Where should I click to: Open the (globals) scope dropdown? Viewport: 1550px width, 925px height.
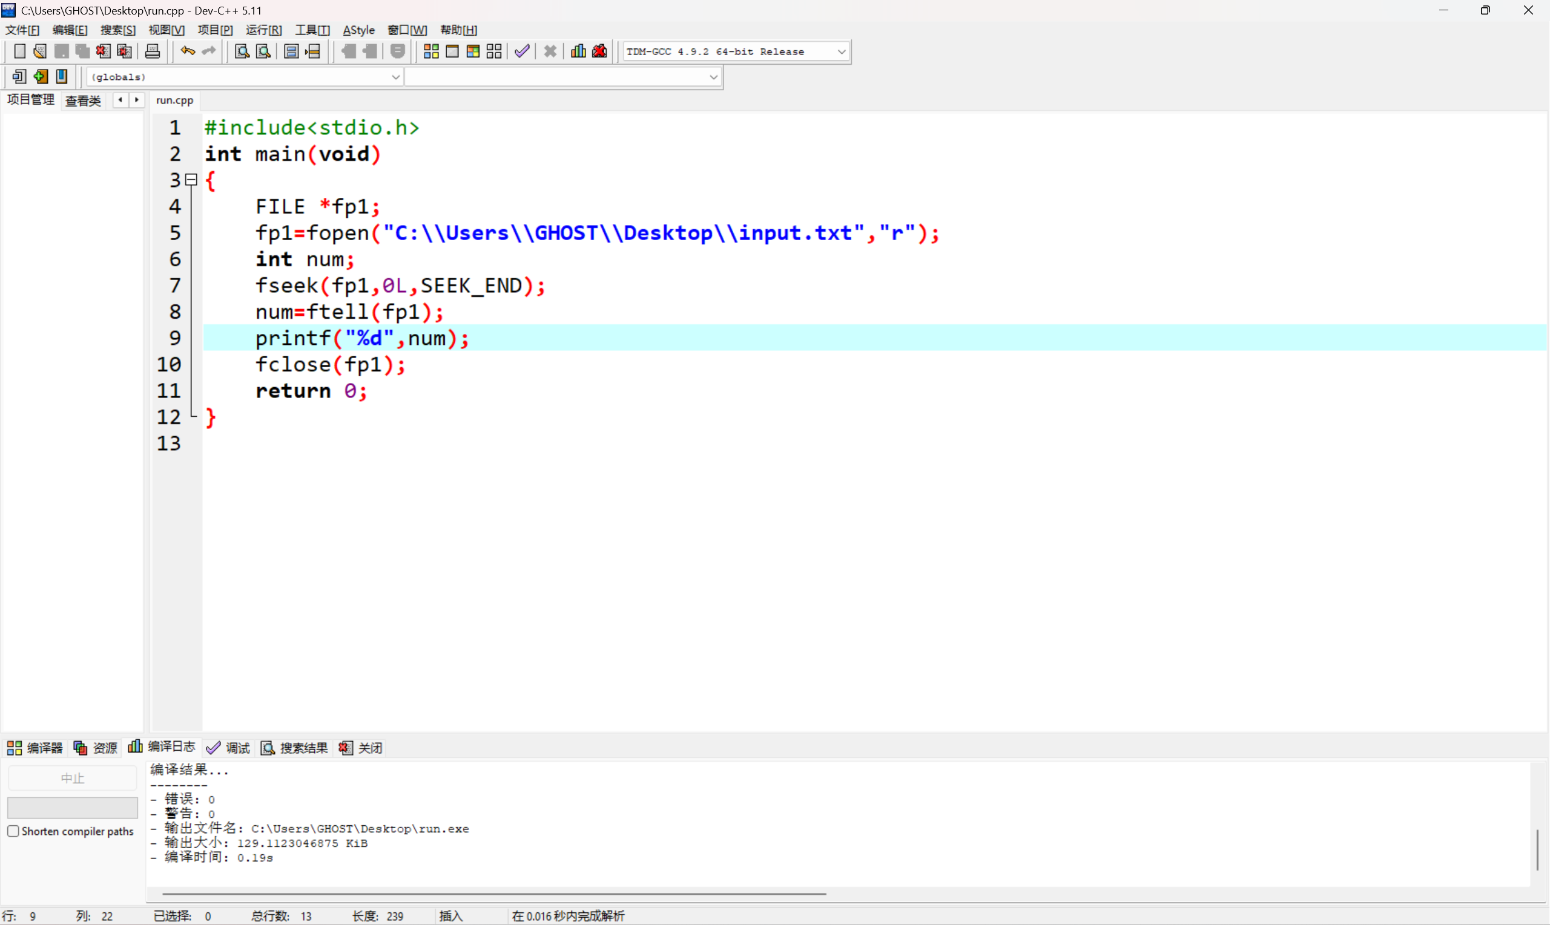coord(395,77)
